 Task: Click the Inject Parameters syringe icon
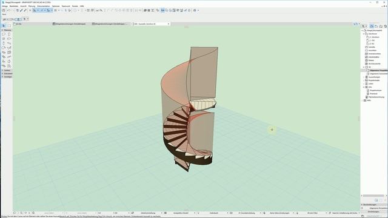[x=25, y=10]
